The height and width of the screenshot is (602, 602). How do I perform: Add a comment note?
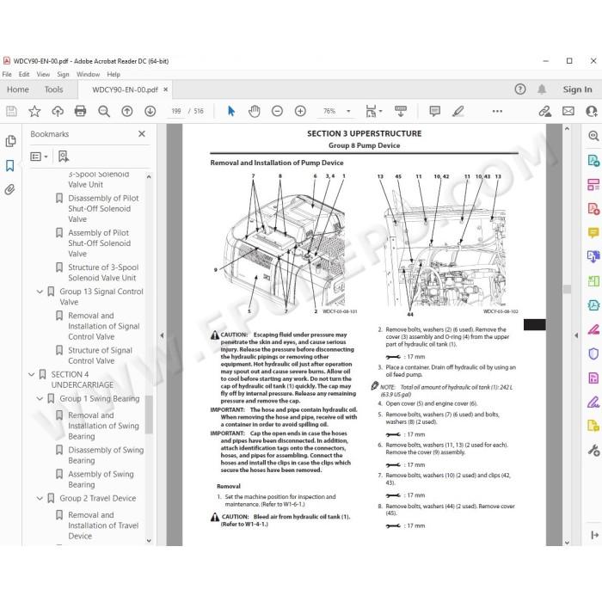pos(434,111)
